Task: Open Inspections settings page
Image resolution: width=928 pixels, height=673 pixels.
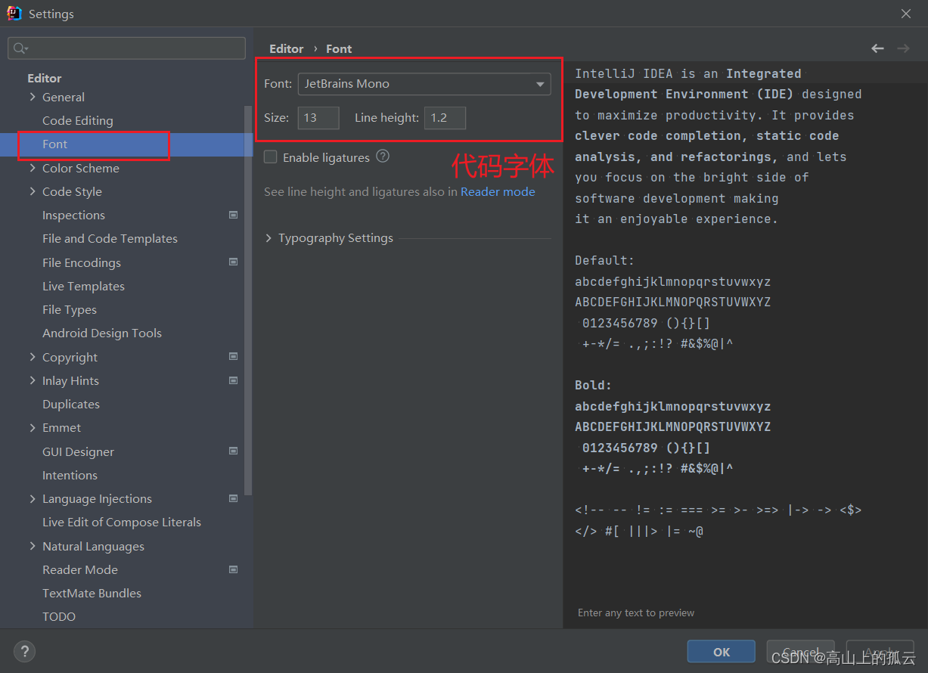Action: 73,215
